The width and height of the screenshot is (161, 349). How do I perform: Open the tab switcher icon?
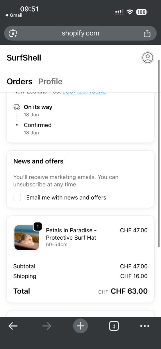click(x=114, y=326)
